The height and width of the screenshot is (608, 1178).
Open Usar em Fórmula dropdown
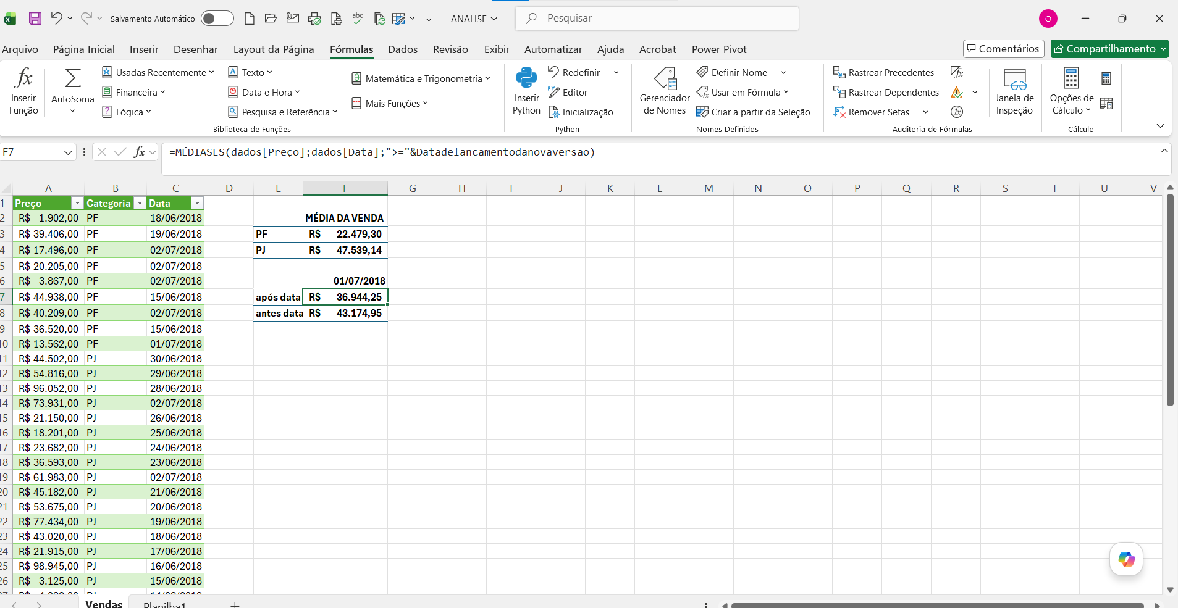[x=743, y=93]
